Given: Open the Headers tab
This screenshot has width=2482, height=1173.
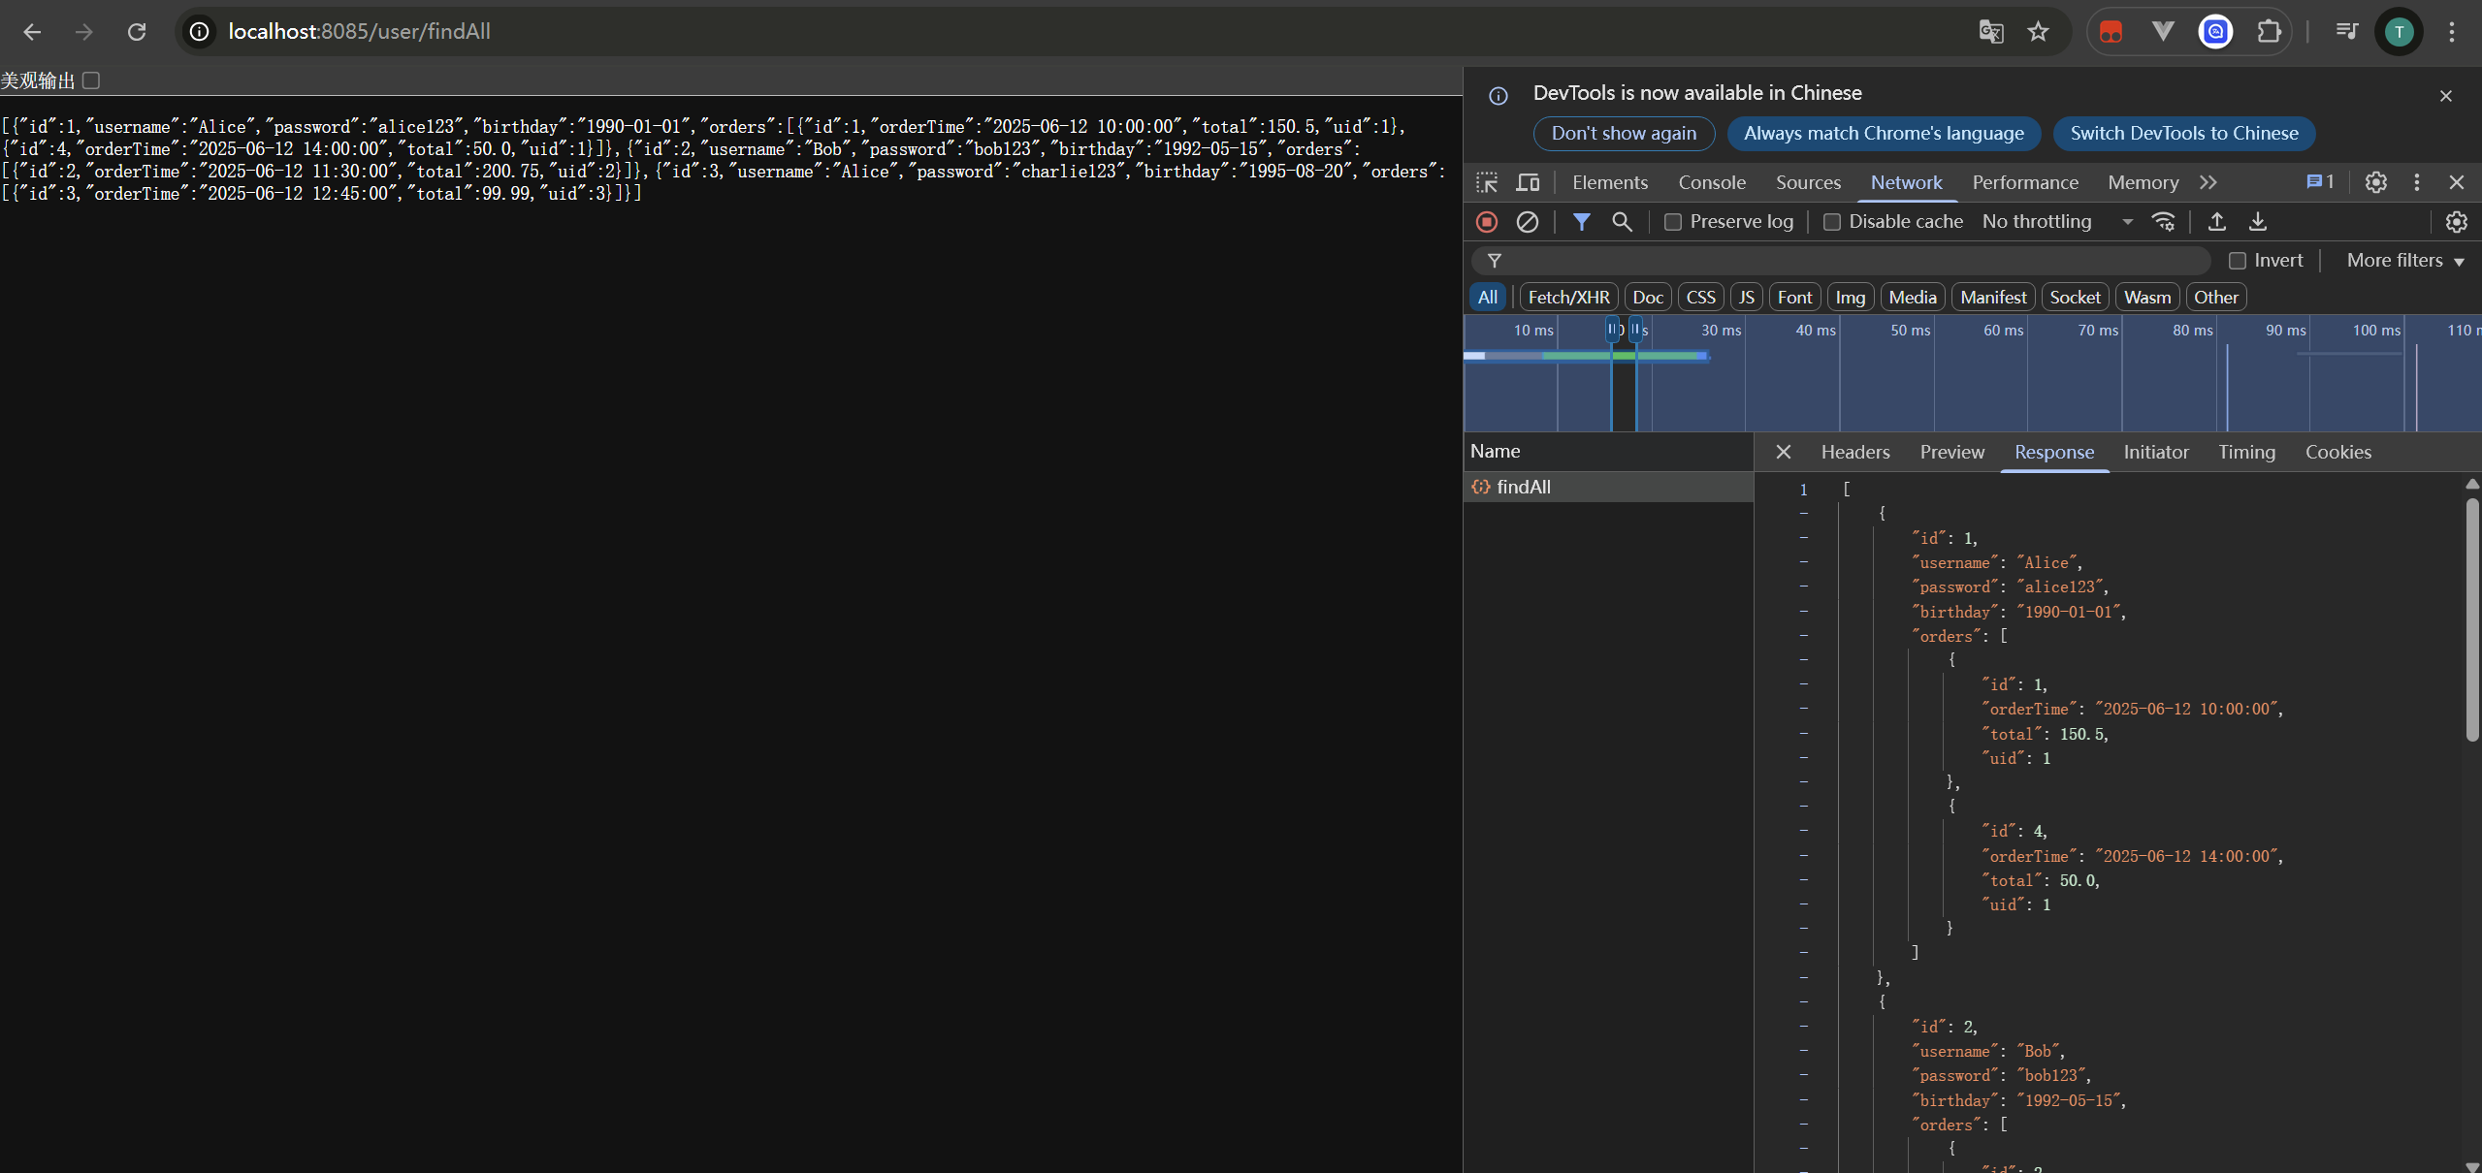Looking at the screenshot, I should (x=1854, y=452).
